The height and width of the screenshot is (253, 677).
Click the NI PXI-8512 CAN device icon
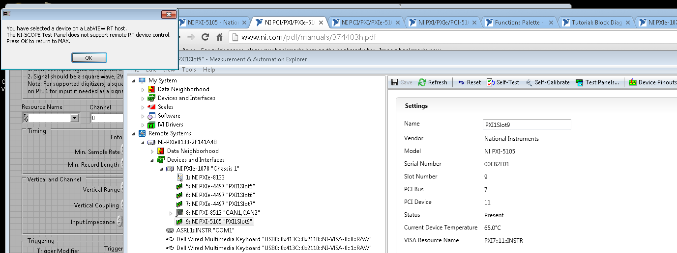[x=180, y=213]
